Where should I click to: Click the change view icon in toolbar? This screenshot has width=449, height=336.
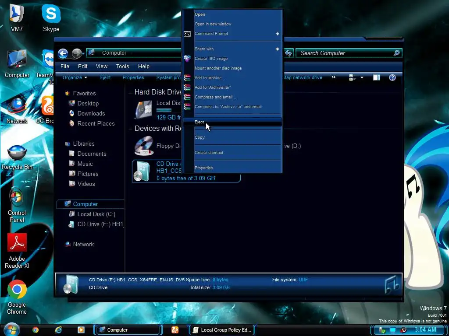352,77
